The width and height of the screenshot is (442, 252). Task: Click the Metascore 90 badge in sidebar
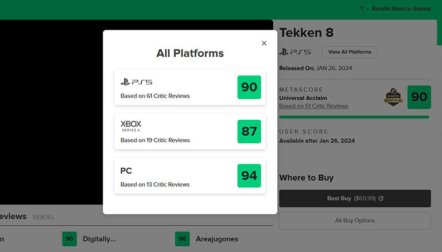tap(419, 97)
